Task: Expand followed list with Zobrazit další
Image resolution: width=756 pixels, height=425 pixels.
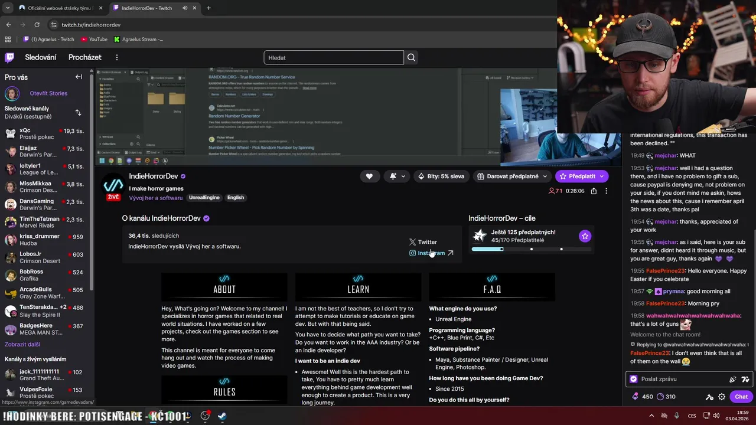Action: [22, 345]
